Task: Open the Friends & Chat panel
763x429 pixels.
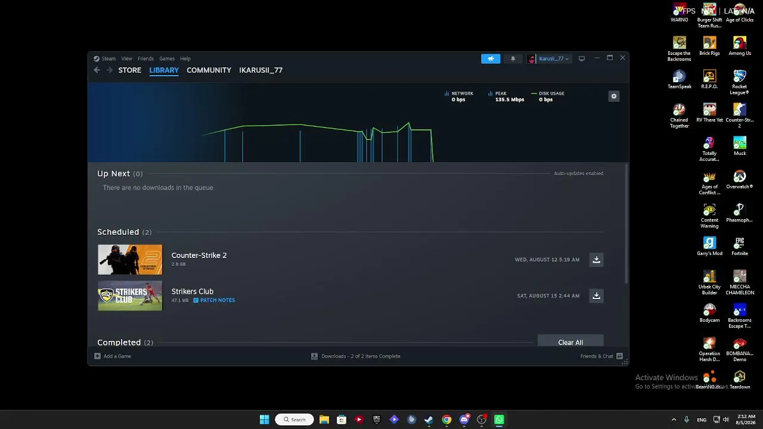Action: (601, 356)
